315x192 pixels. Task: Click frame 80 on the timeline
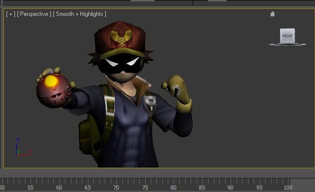click(173, 188)
